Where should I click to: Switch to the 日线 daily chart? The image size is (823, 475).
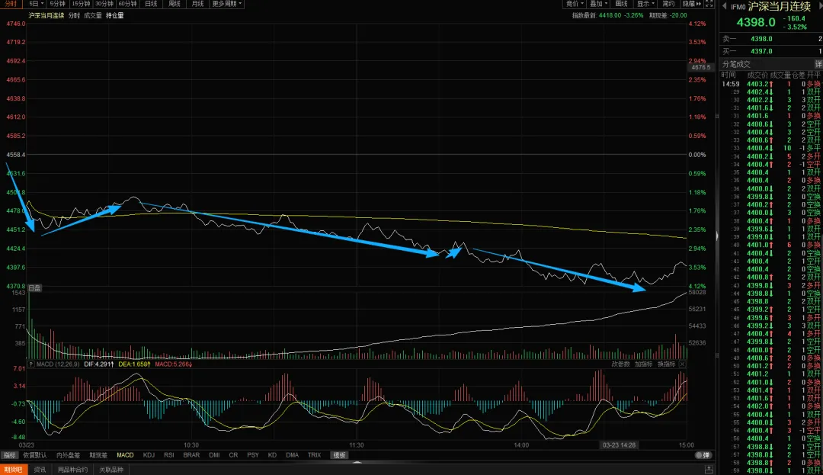point(151,4)
